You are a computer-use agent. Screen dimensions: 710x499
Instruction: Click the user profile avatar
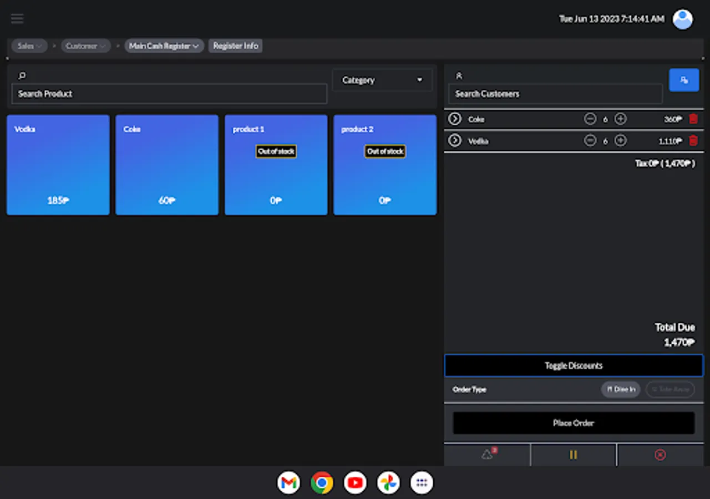[x=682, y=19]
